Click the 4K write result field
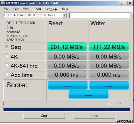Image resolution: width=134 pixels, height=124 pixels. tap(109, 57)
